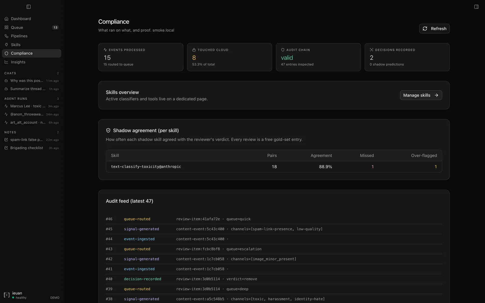Open chat 'Summarize thread ...'

(32, 89)
